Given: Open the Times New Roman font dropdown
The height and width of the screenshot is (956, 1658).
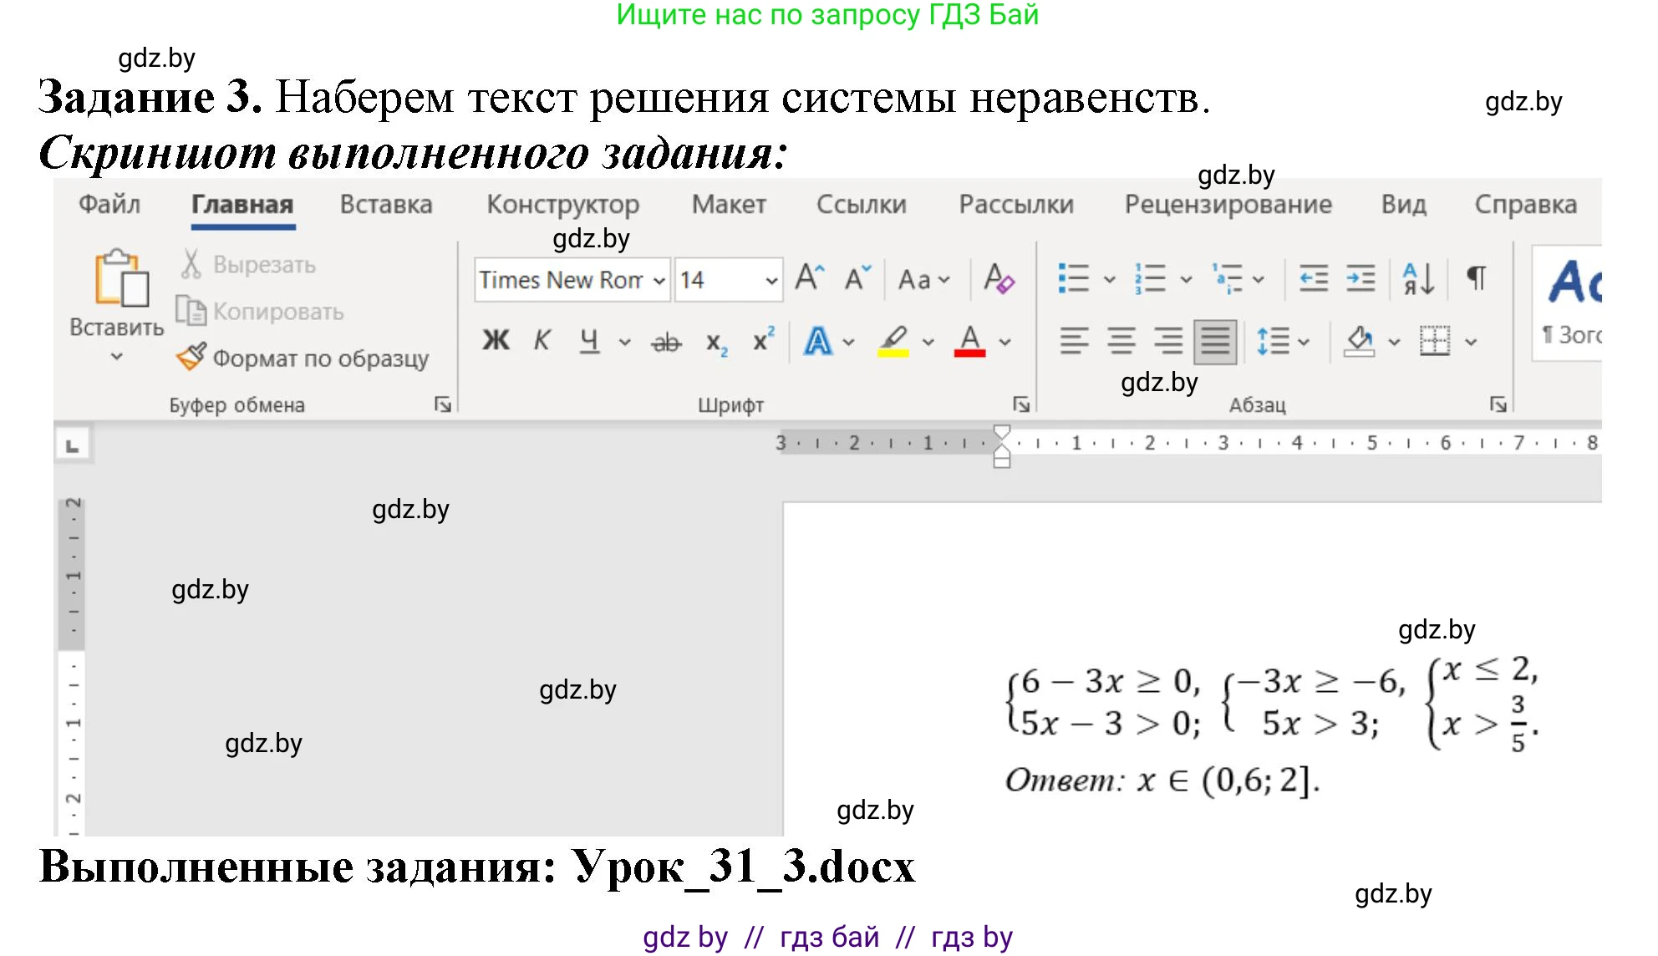Looking at the screenshot, I should click(x=659, y=280).
